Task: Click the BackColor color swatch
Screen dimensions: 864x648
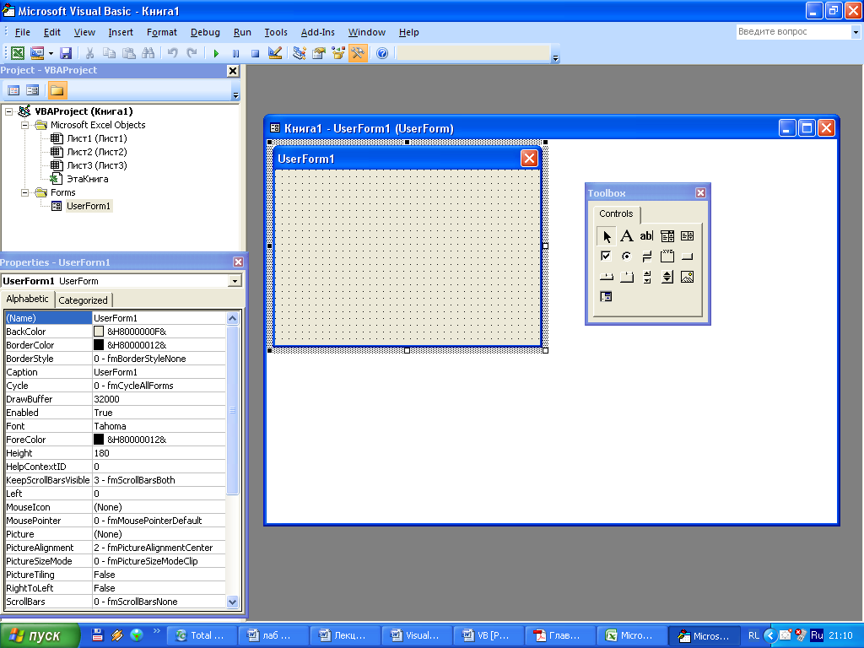Action: (x=99, y=332)
